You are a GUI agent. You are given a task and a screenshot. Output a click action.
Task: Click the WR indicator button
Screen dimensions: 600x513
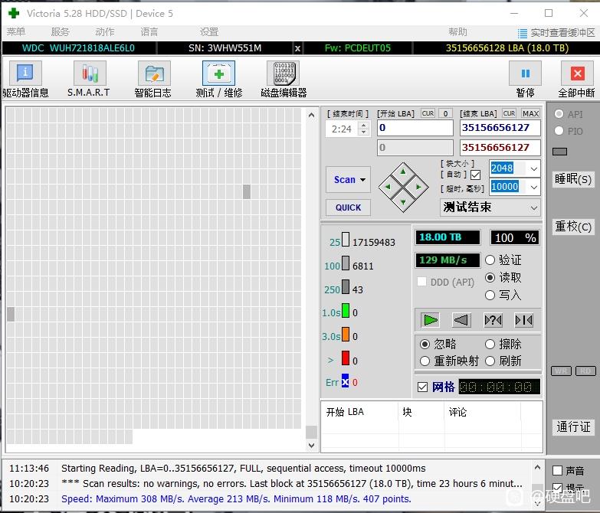562,371
